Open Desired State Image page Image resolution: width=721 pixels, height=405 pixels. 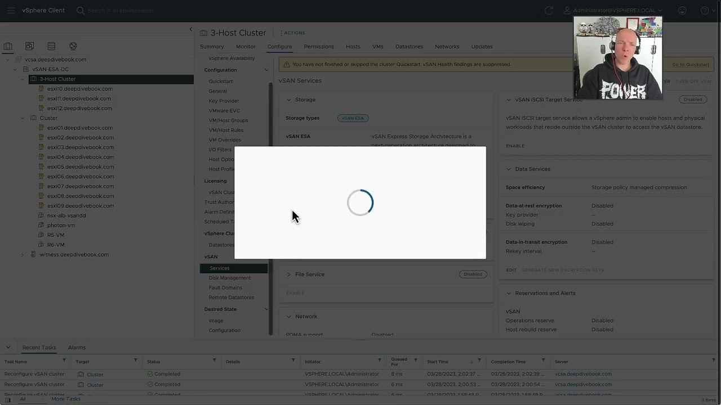click(216, 321)
